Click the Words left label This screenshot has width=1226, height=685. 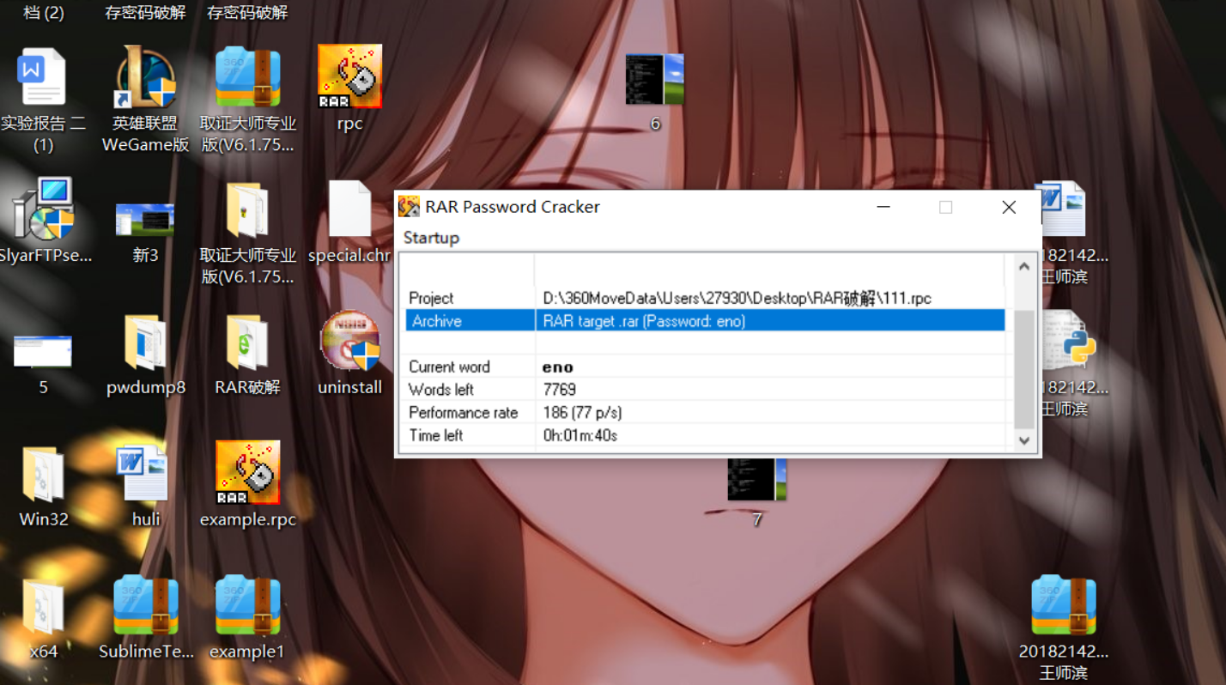click(x=441, y=390)
